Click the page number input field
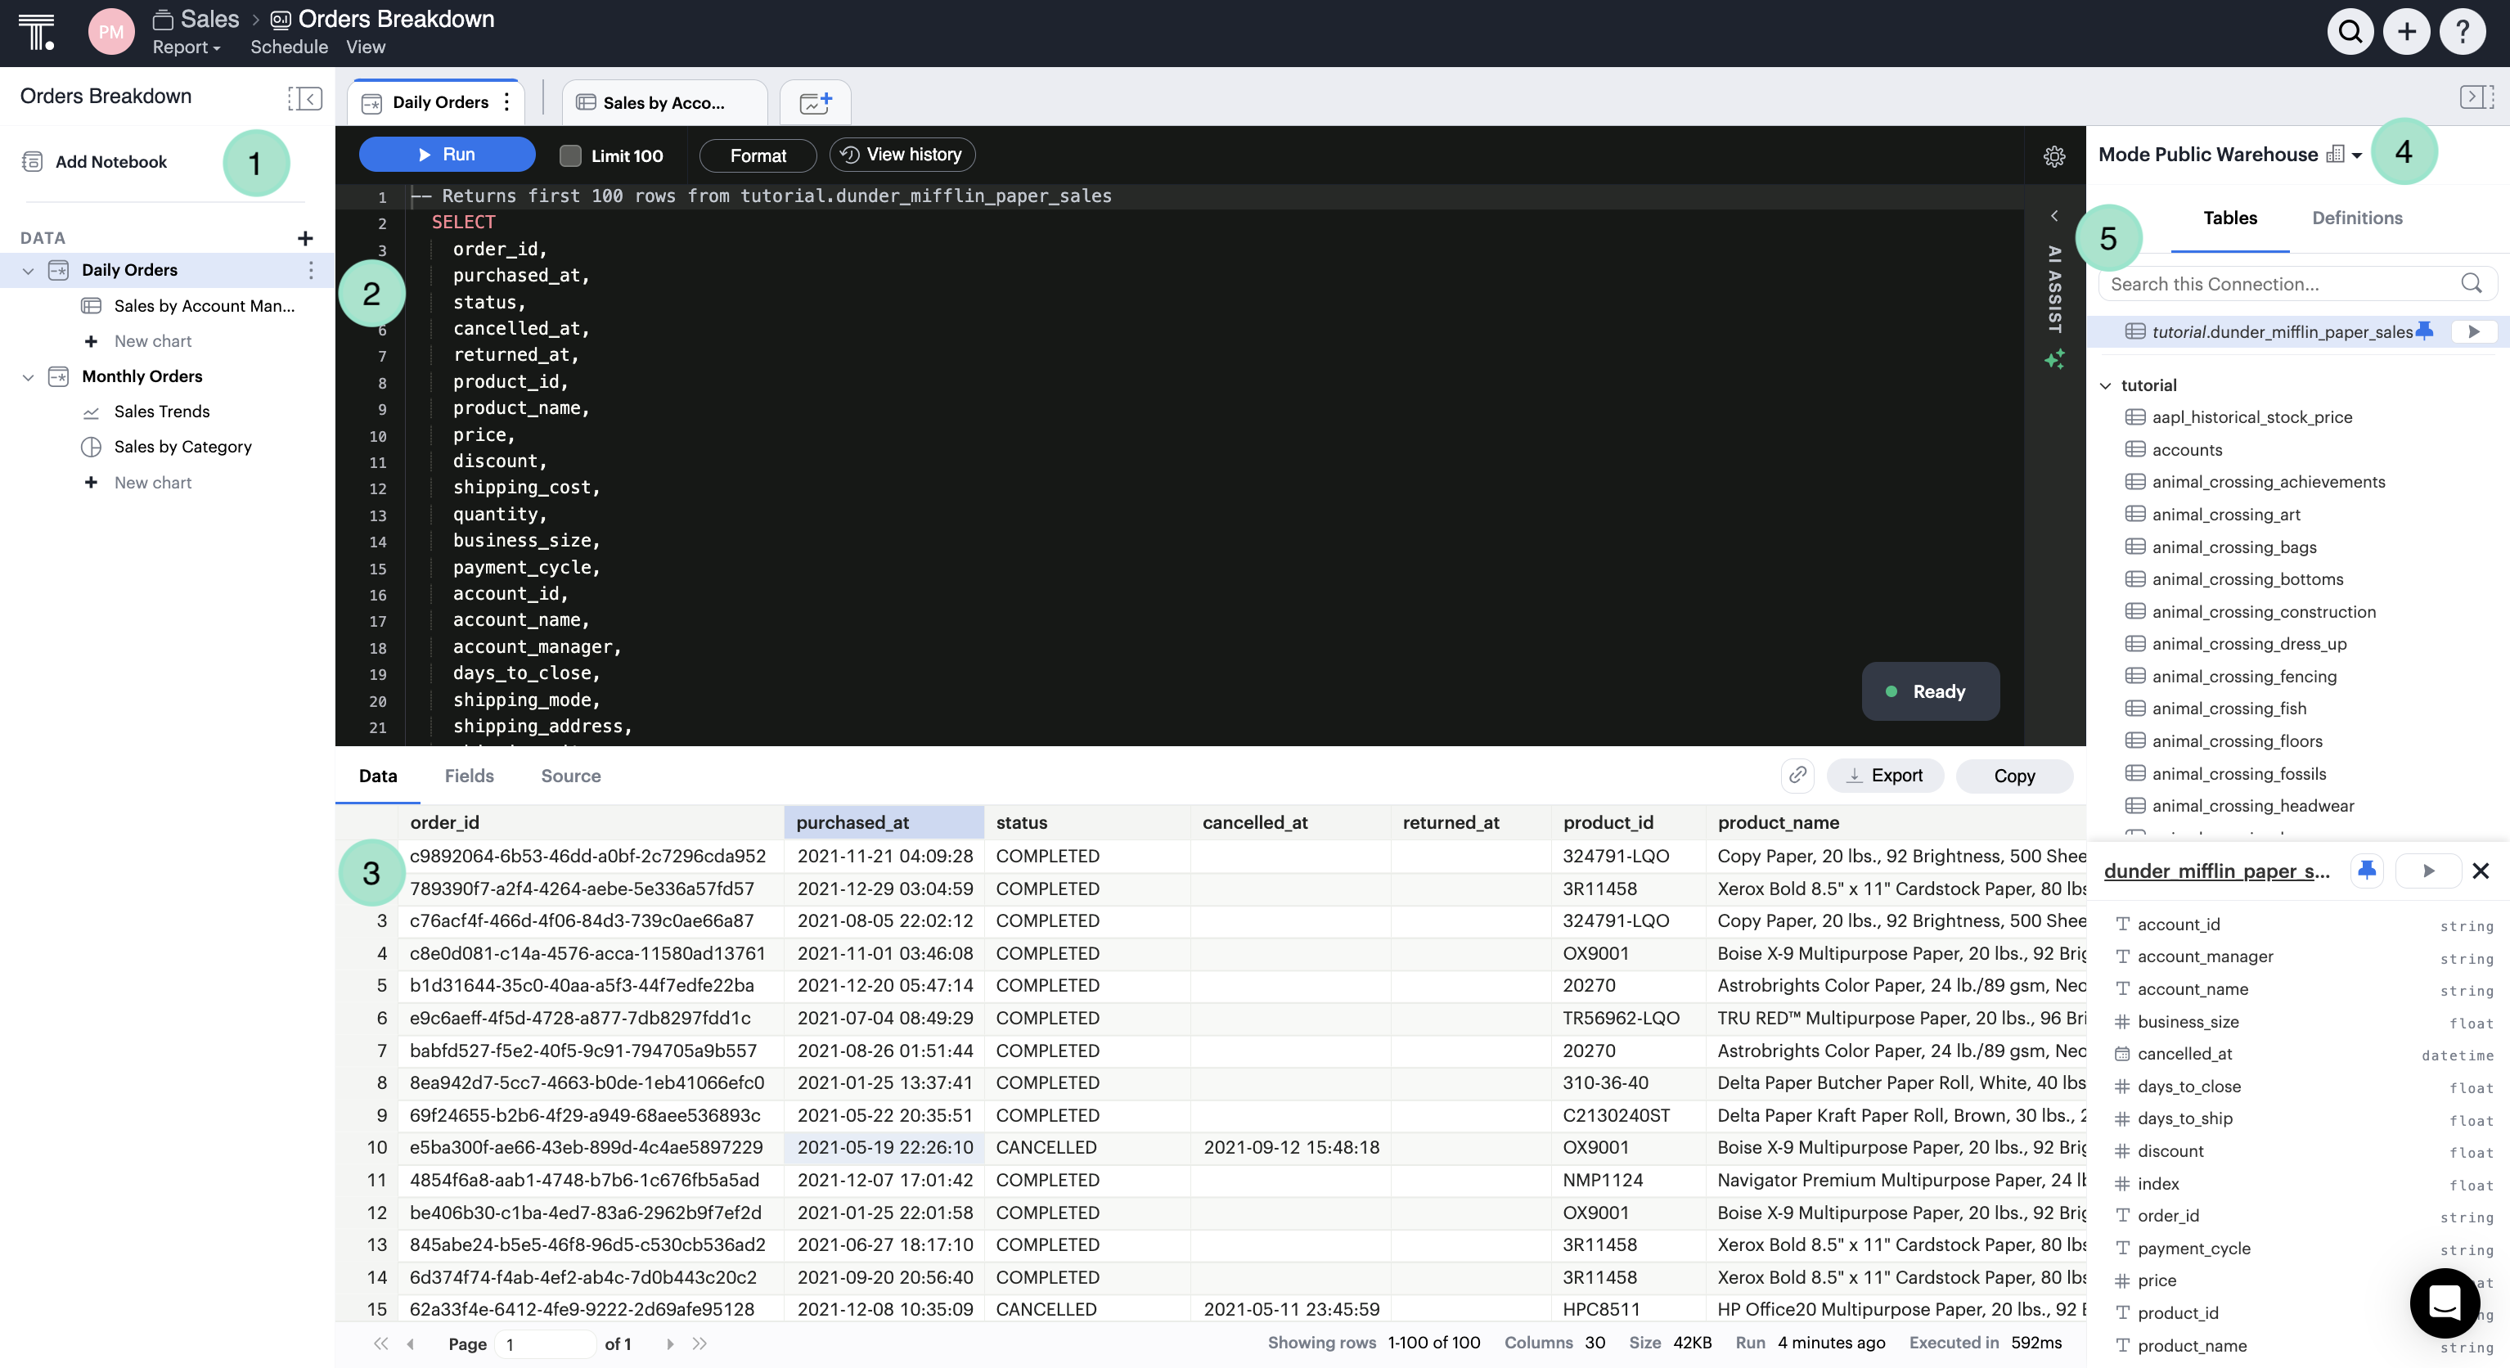This screenshot has width=2510, height=1368. (546, 1343)
